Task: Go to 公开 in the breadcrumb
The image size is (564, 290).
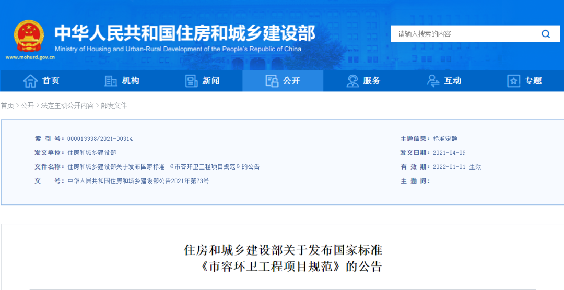Action: pyautogui.click(x=27, y=106)
